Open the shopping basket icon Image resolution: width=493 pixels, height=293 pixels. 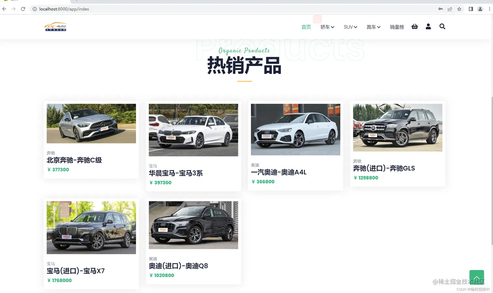[x=414, y=27]
